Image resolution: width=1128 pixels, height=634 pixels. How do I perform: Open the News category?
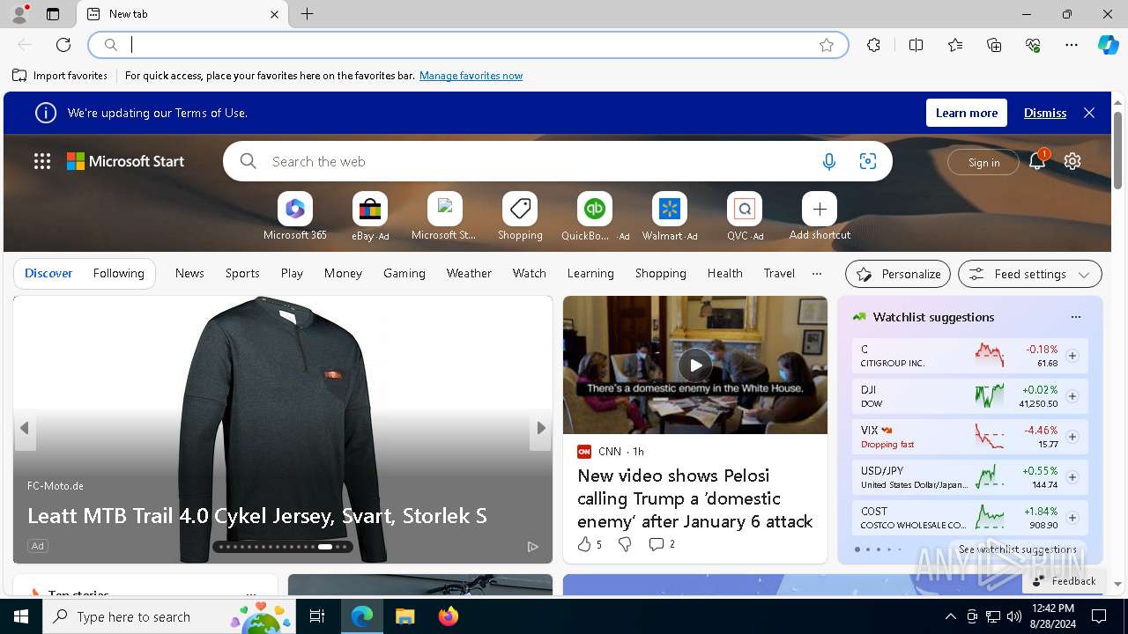(x=189, y=274)
